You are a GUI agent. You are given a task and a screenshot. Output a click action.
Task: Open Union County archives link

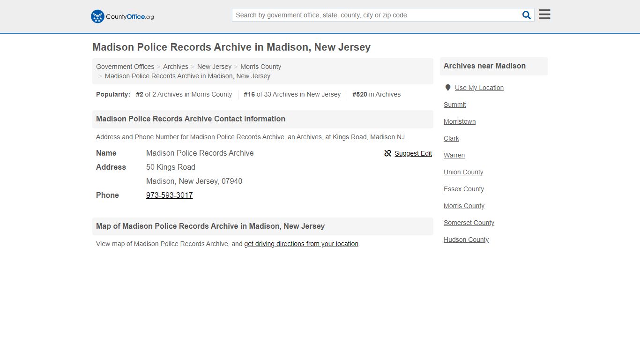[463, 172]
